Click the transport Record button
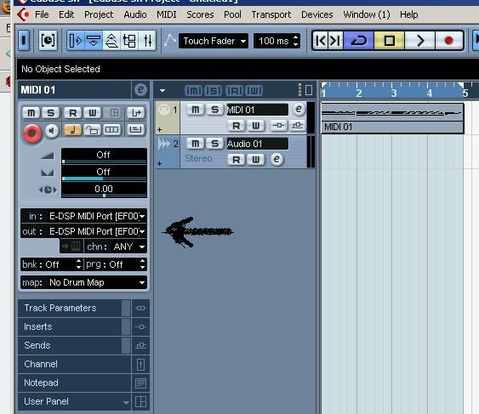Viewport: 479px width, 414px height. click(x=448, y=41)
